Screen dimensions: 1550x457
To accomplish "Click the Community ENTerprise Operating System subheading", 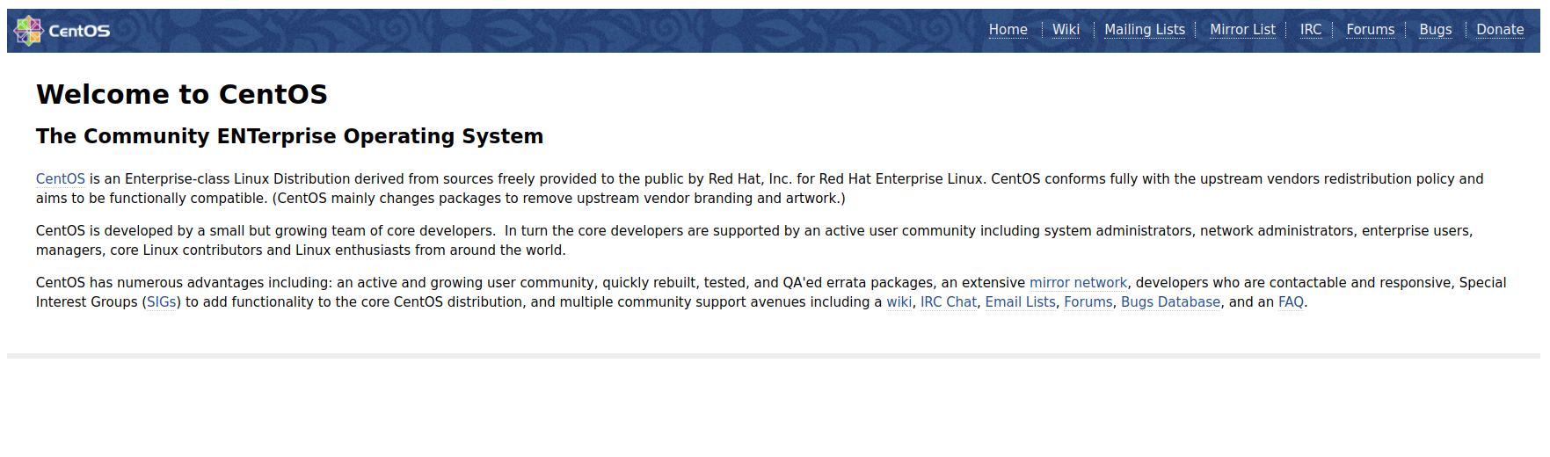I will click(x=289, y=136).
